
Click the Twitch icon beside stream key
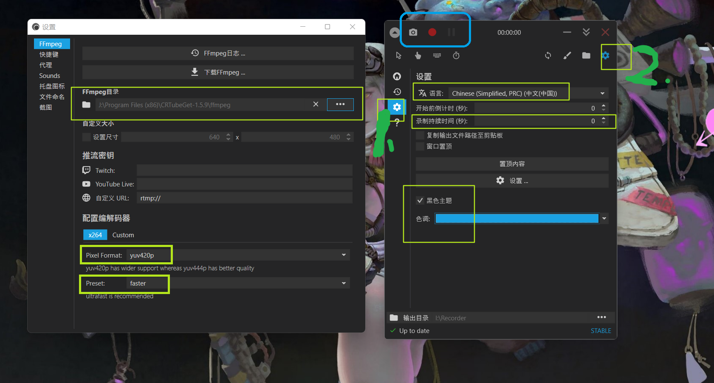coord(86,170)
